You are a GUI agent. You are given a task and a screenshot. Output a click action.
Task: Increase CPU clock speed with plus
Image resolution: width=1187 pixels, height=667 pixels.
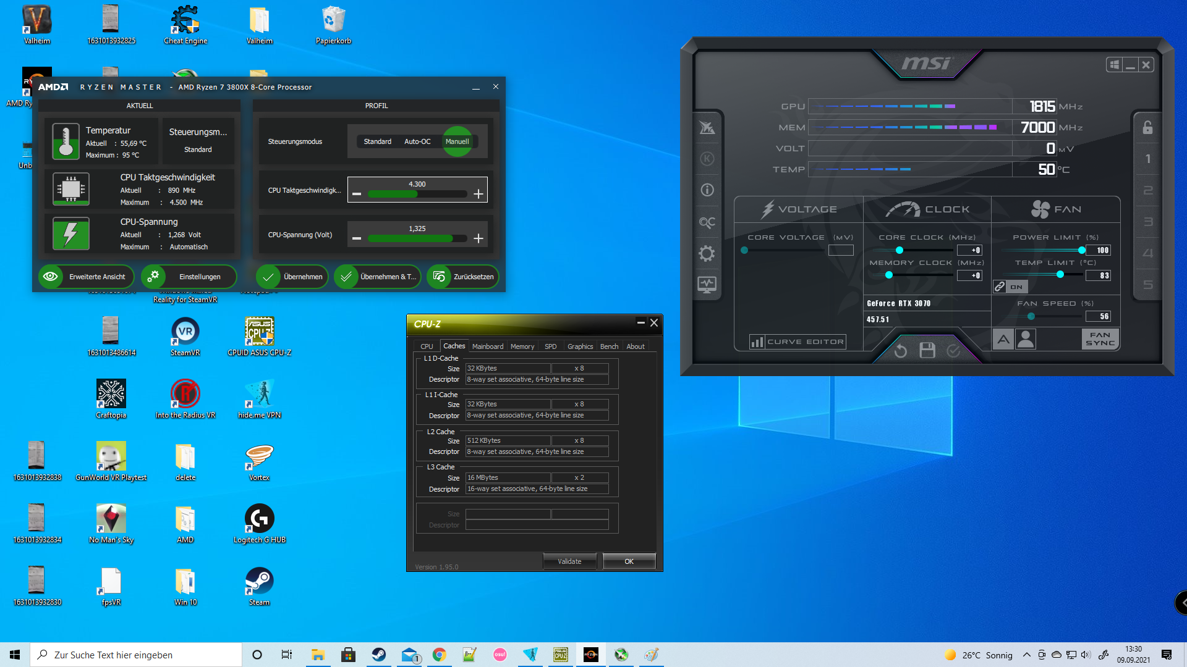479,194
